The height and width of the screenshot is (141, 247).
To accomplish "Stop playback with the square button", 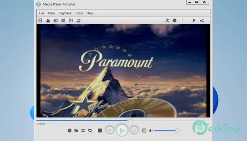I will click(x=100, y=130).
